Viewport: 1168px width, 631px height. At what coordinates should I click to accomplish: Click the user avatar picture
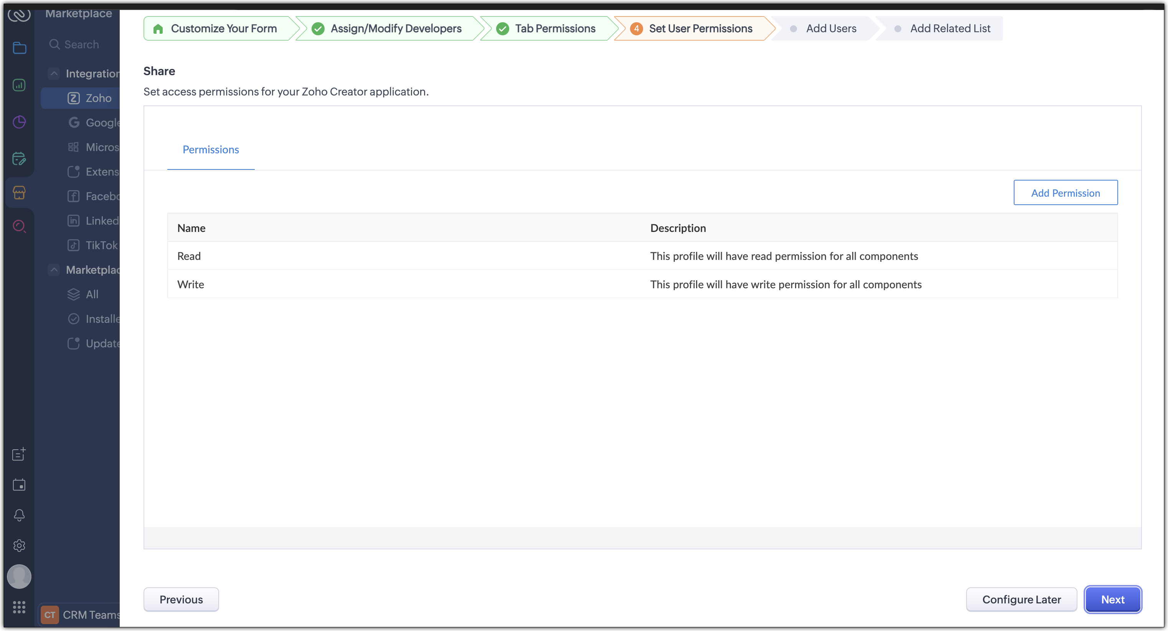[x=19, y=576]
